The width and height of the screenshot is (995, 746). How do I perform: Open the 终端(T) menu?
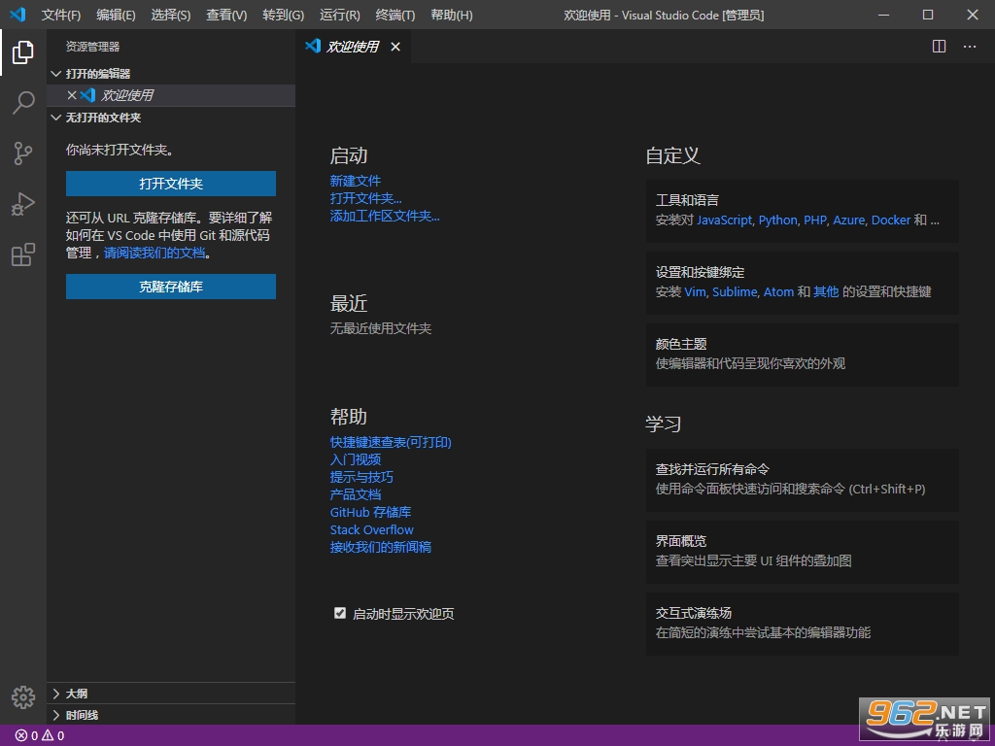point(395,15)
